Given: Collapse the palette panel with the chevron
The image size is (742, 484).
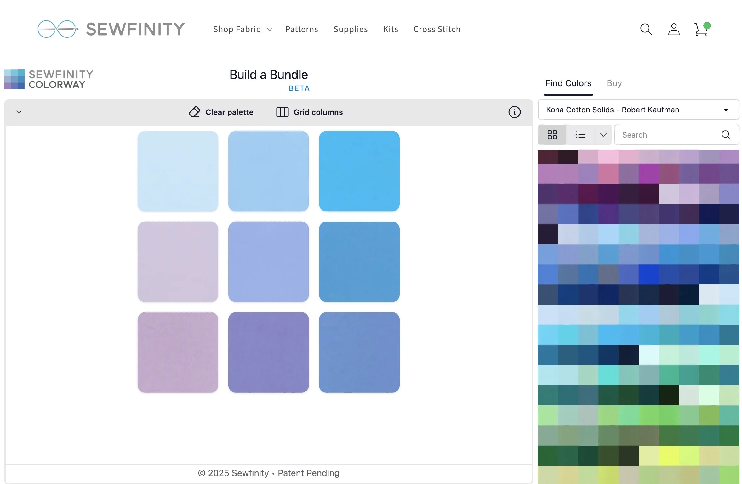Looking at the screenshot, I should click(19, 112).
